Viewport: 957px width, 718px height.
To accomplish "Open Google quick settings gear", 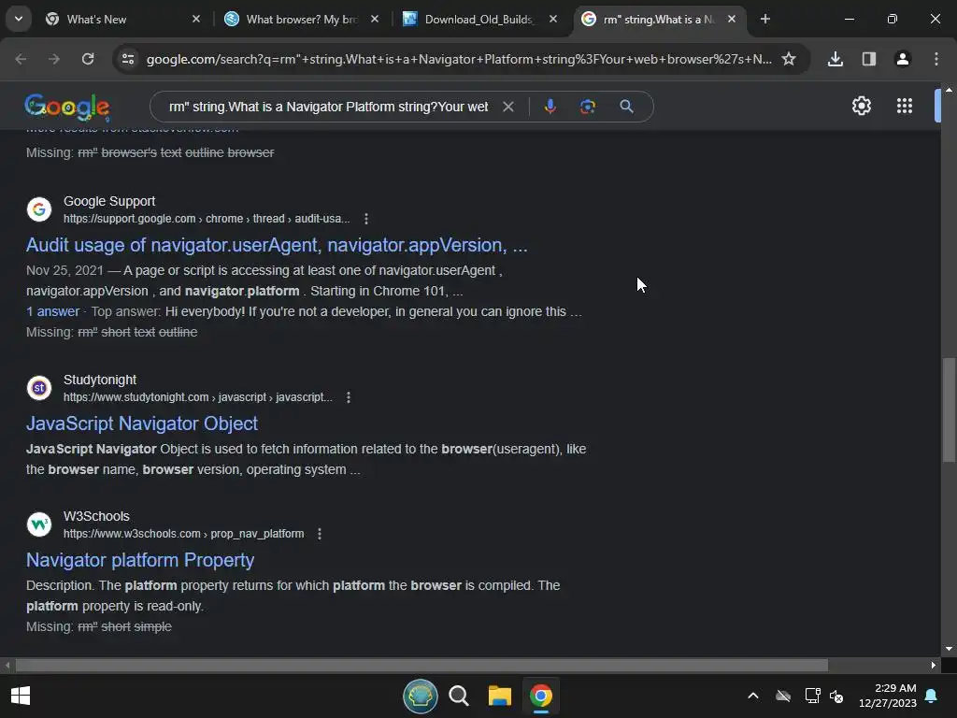I will 861,107.
